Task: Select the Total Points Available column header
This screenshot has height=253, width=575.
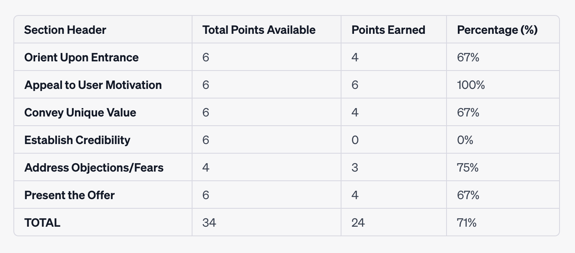Action: pyautogui.click(x=259, y=30)
